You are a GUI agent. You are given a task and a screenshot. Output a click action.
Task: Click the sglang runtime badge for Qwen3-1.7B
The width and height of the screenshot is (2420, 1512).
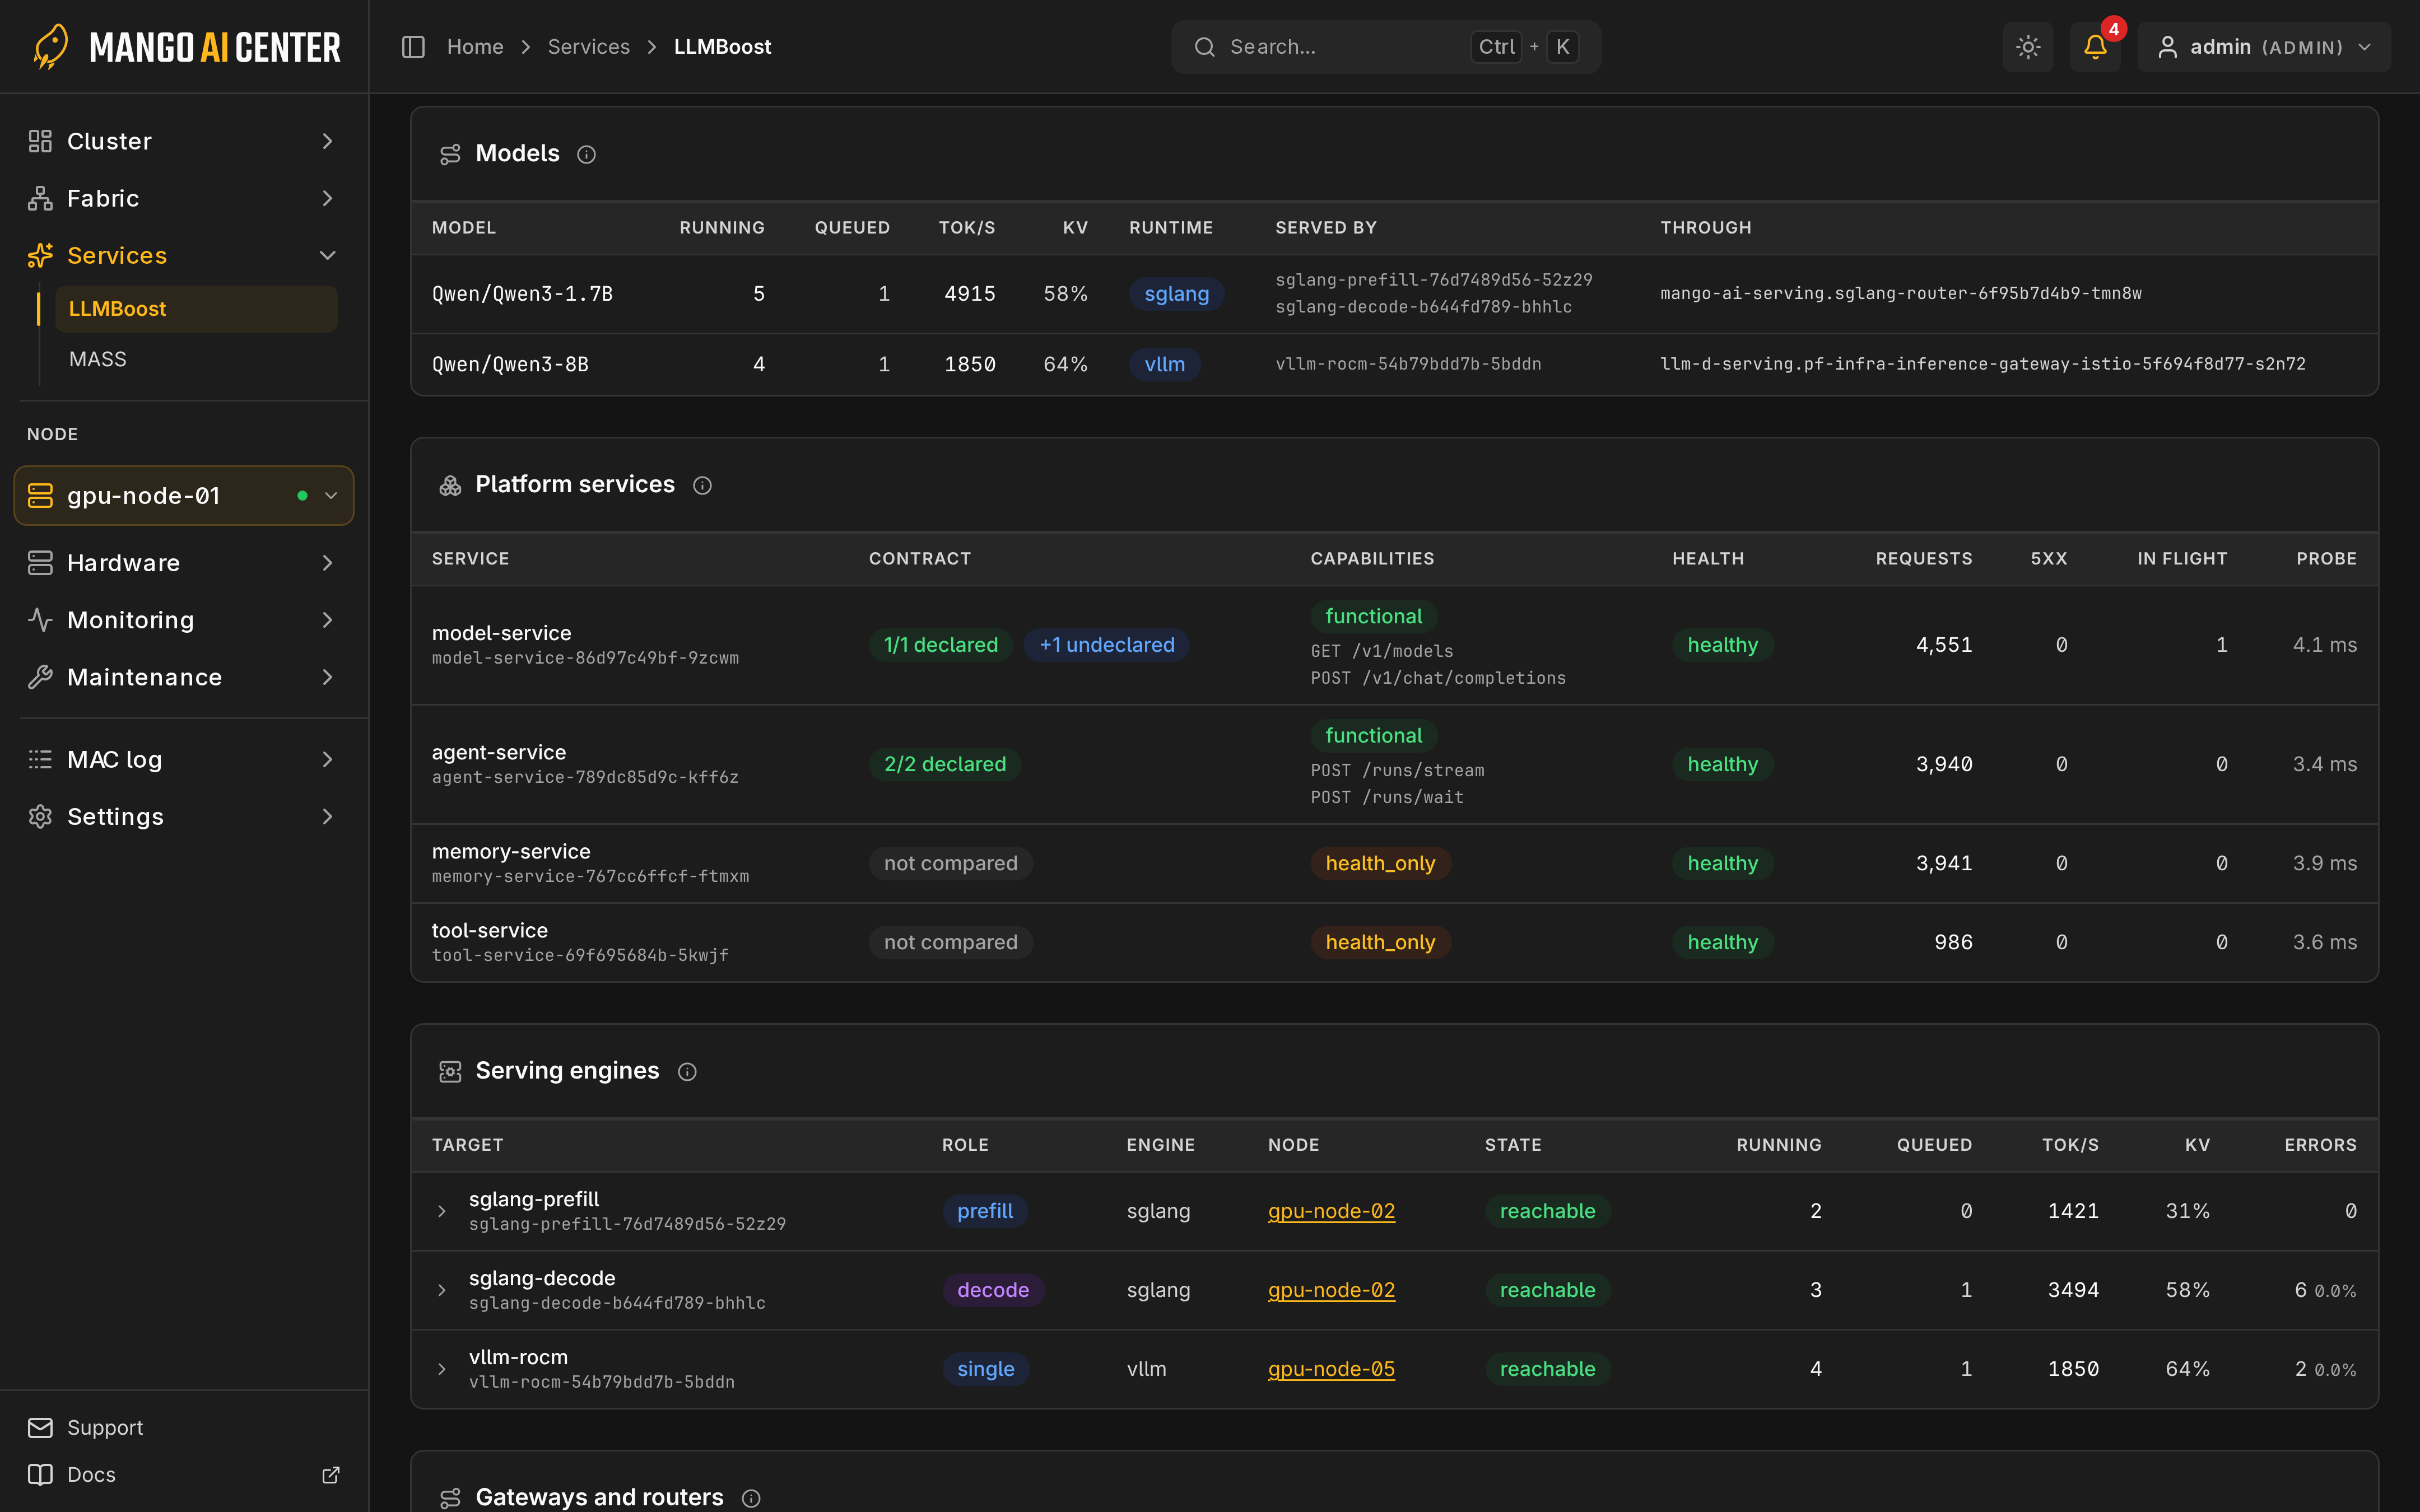1177,294
